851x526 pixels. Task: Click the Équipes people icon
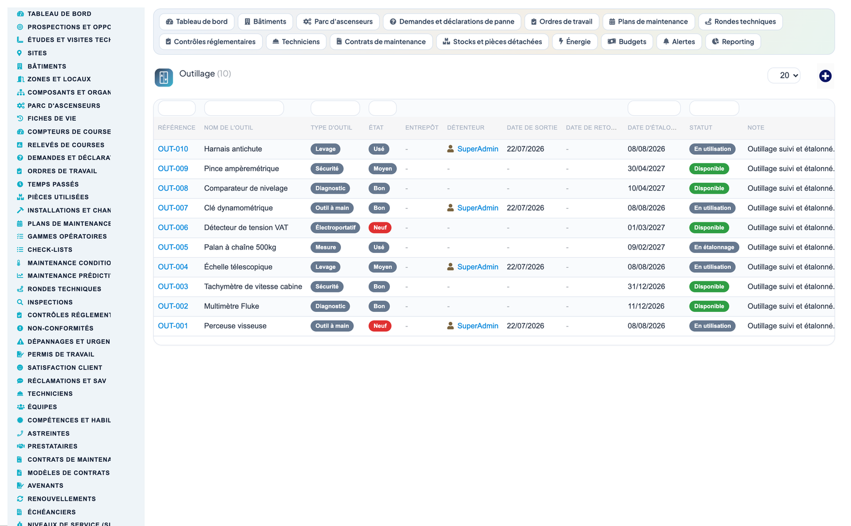[20, 407]
